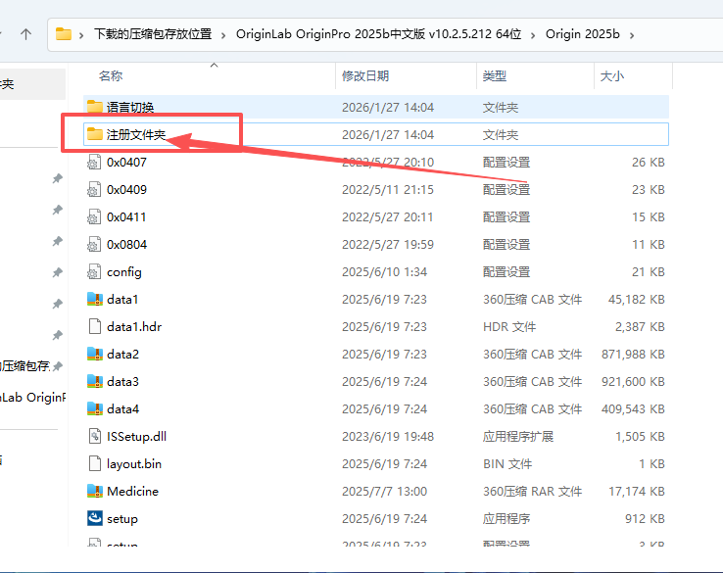Open the 语言切换 folder icon
This screenshot has width=723, height=573.
[94, 107]
